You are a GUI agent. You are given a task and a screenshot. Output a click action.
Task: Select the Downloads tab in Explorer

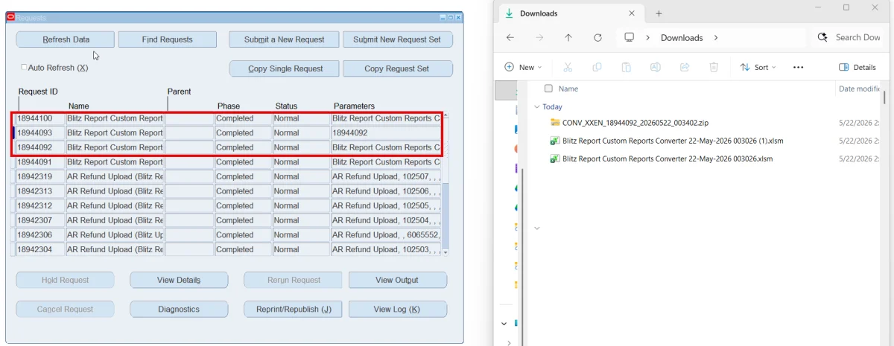pyautogui.click(x=570, y=13)
